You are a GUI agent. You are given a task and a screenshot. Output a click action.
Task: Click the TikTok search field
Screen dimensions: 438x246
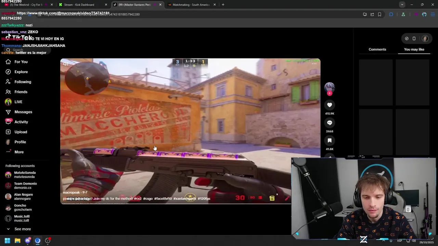[27, 50]
